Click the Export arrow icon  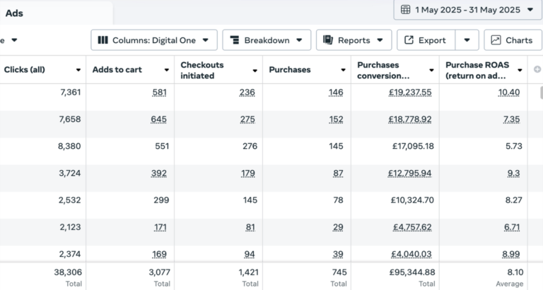409,40
